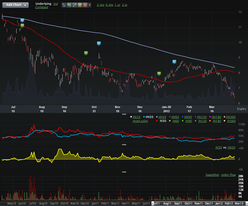Viewport: 248px width, 206px height.
Task: Click the timeline range left handle near Jul11
Action: click(x=153, y=203)
